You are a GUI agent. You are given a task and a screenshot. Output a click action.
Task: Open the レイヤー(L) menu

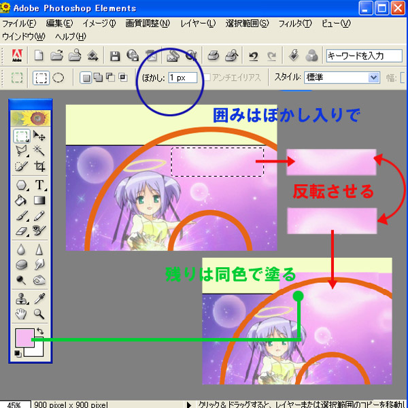click(x=198, y=24)
